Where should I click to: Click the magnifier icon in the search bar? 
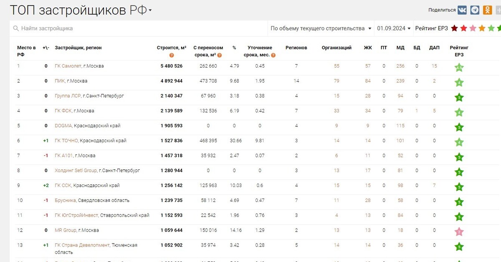coord(15,28)
